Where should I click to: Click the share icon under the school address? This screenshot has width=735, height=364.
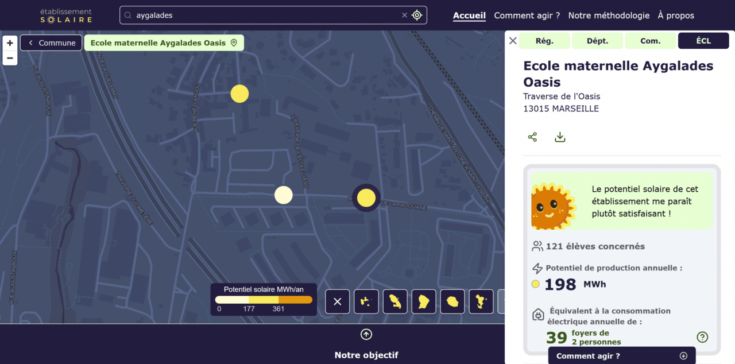pyautogui.click(x=532, y=137)
